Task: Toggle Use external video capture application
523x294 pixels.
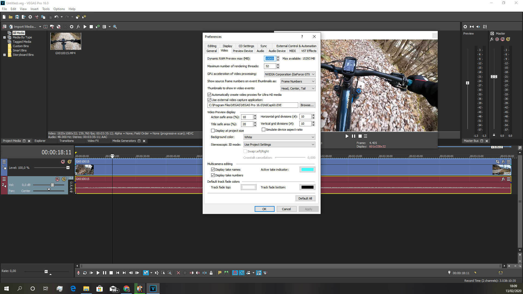Action: click(209, 100)
